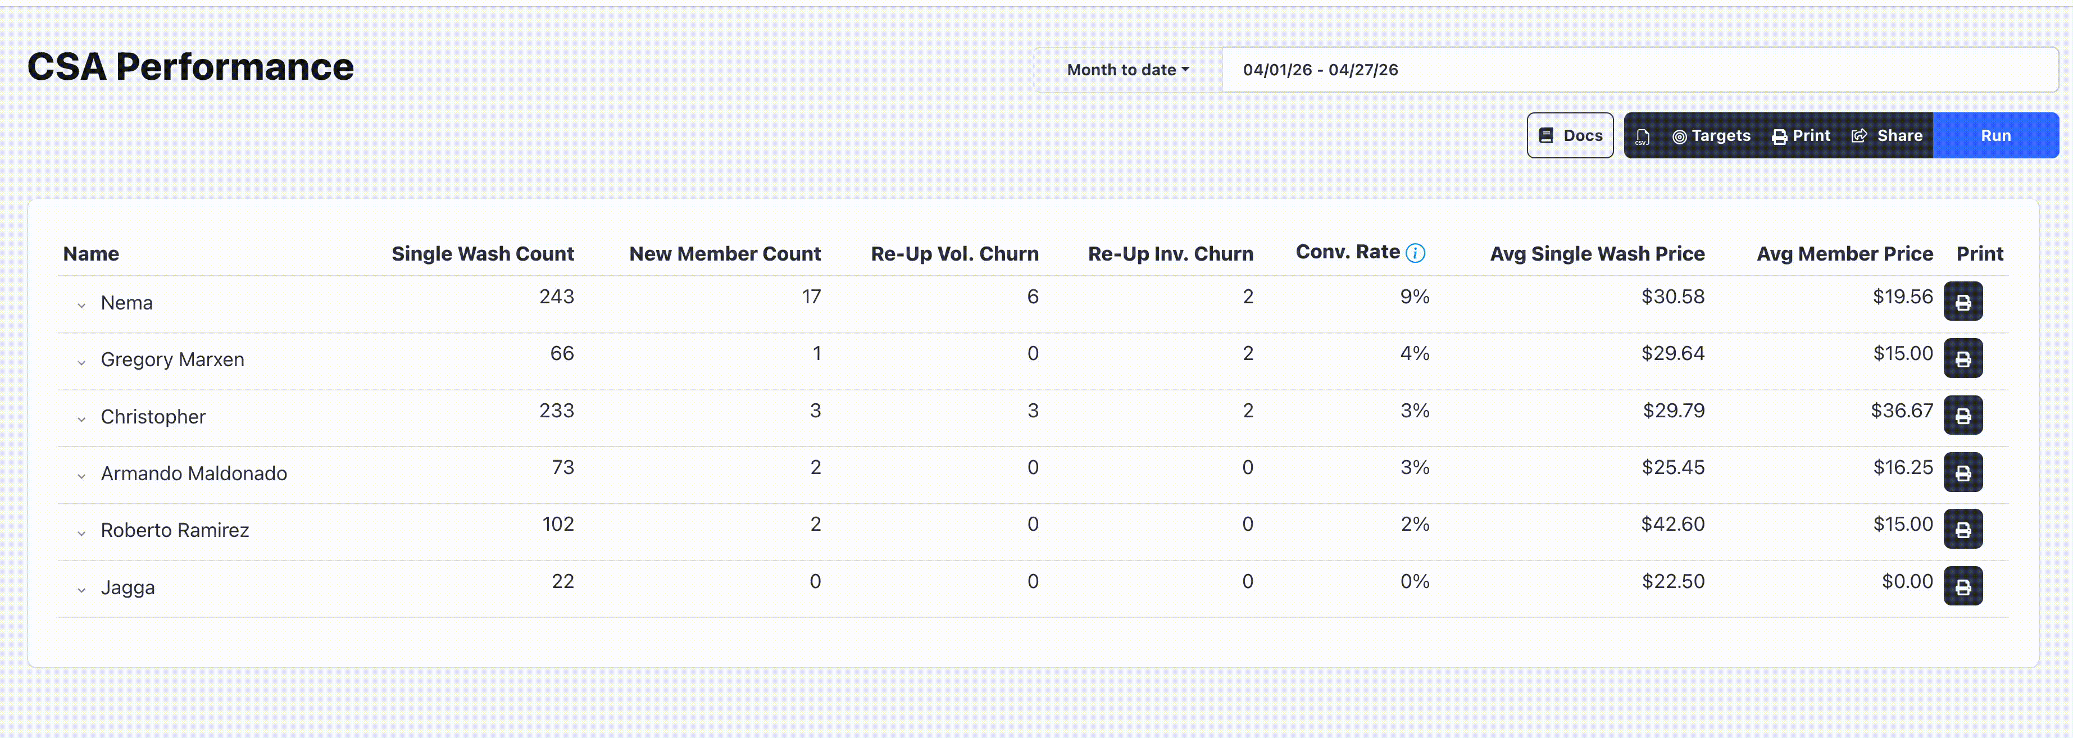The height and width of the screenshot is (738, 2073).
Task: Click Jagga's 0% conversion rate
Action: 1415,581
